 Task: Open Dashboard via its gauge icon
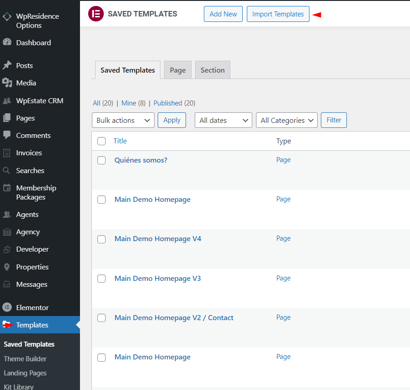(x=7, y=42)
